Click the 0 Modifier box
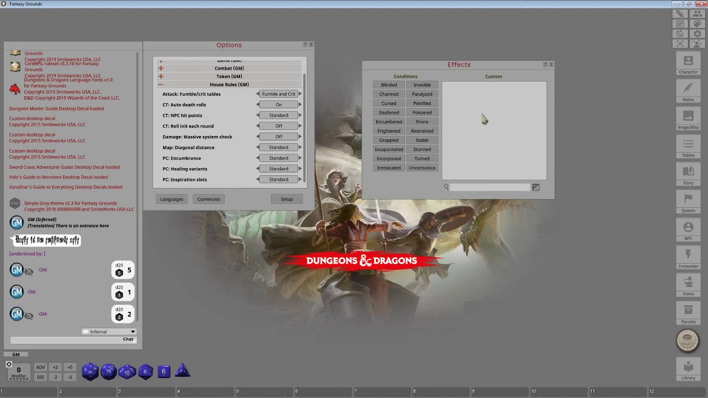708x398 pixels. pos(18,372)
